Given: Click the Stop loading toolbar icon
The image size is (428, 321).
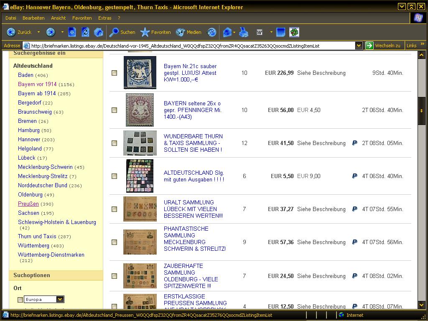Looking at the screenshot, I should (x=72, y=32).
